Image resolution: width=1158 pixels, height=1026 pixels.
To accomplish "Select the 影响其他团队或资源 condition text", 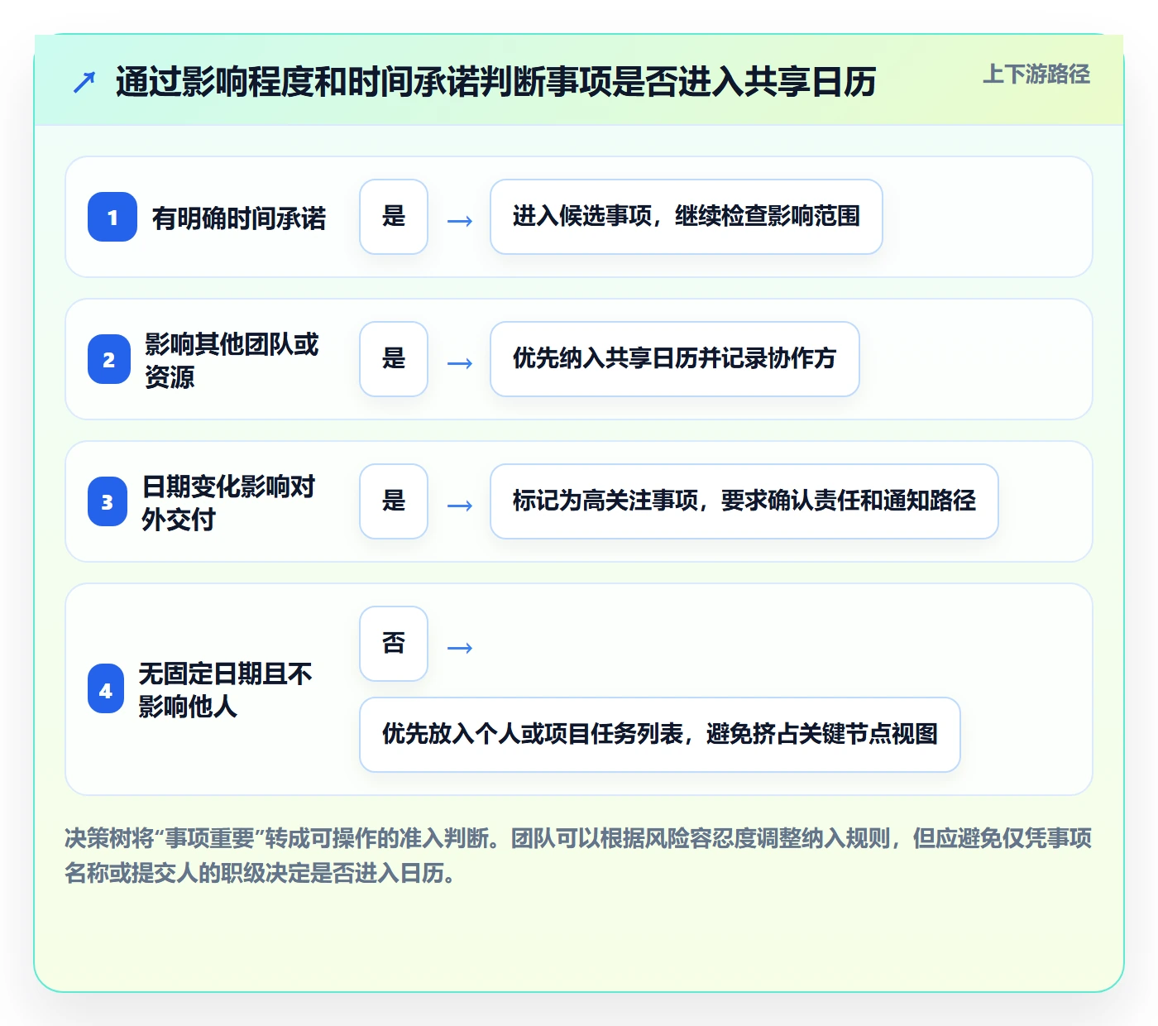I will pos(232,360).
